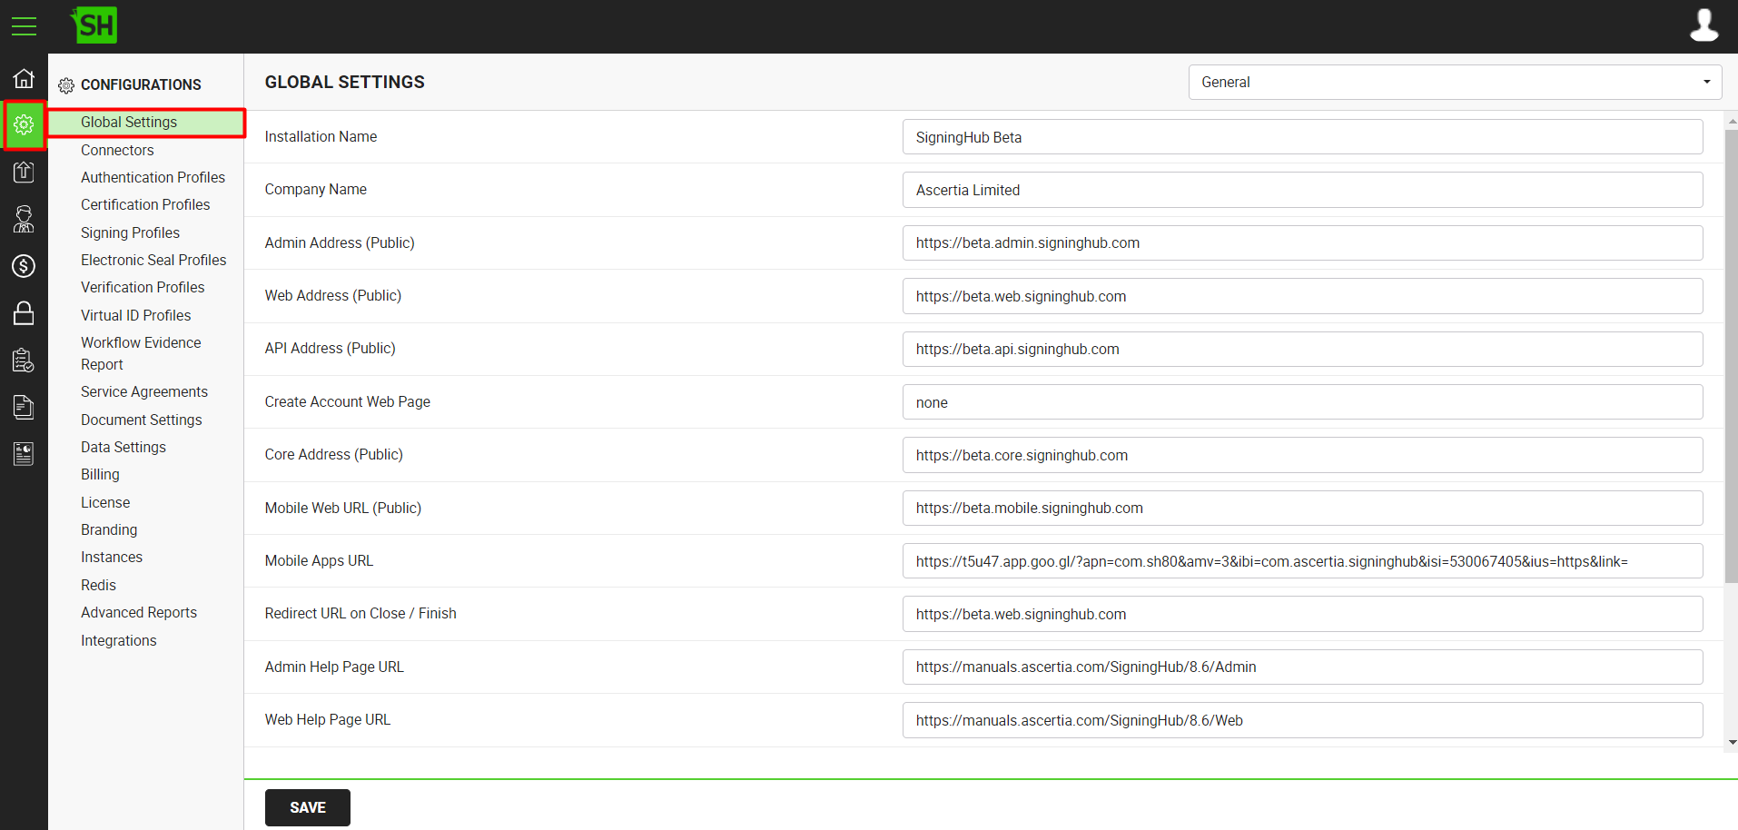Select the Configurations gear sidebar icon
The width and height of the screenshot is (1738, 830).
click(x=24, y=124)
